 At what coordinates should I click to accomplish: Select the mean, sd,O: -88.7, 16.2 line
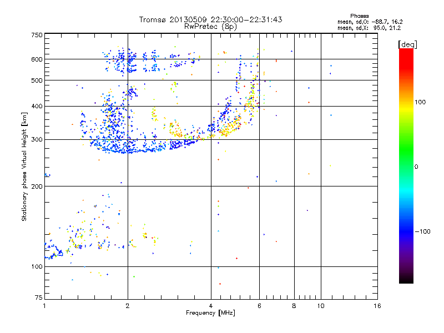[x=370, y=22]
